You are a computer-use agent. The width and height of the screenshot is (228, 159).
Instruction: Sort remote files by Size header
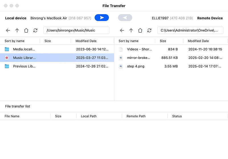click(x=163, y=41)
